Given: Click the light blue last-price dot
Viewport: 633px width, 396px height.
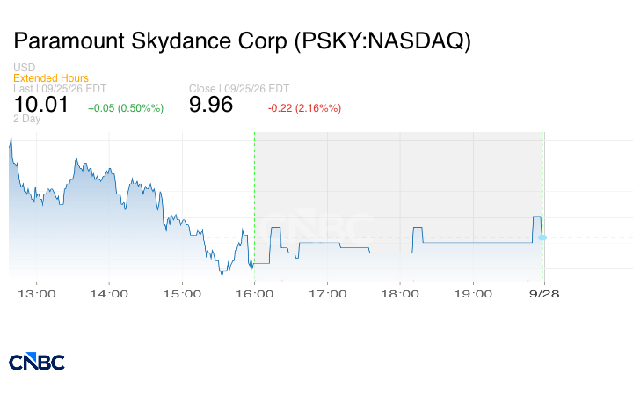Looking at the screenshot, I should (542, 238).
